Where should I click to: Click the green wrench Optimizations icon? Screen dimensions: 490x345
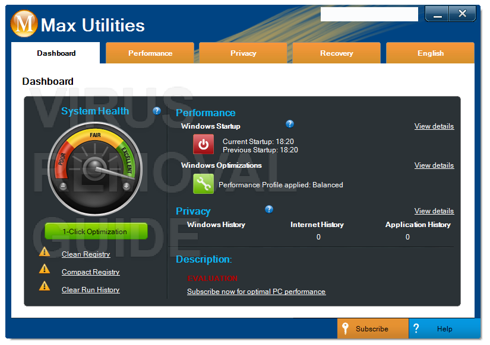click(204, 184)
